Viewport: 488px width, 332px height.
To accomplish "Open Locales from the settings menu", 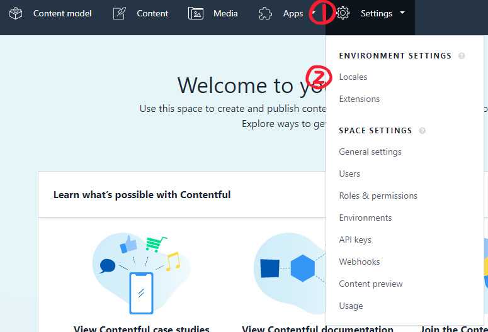I will (353, 77).
